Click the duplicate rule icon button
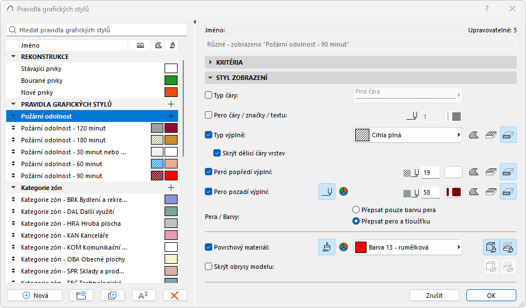The height and width of the screenshot is (308, 526). coord(112,295)
